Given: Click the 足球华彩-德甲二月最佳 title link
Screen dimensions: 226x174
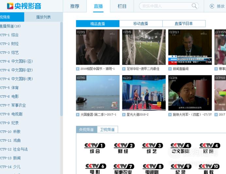Looking at the screenshot, I should click(x=143, y=69).
